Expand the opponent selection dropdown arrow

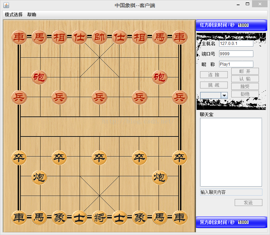point(224,95)
